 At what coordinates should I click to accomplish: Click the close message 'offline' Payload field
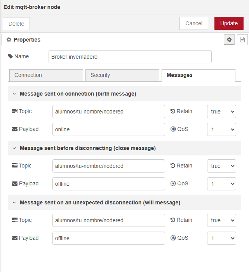click(109, 184)
